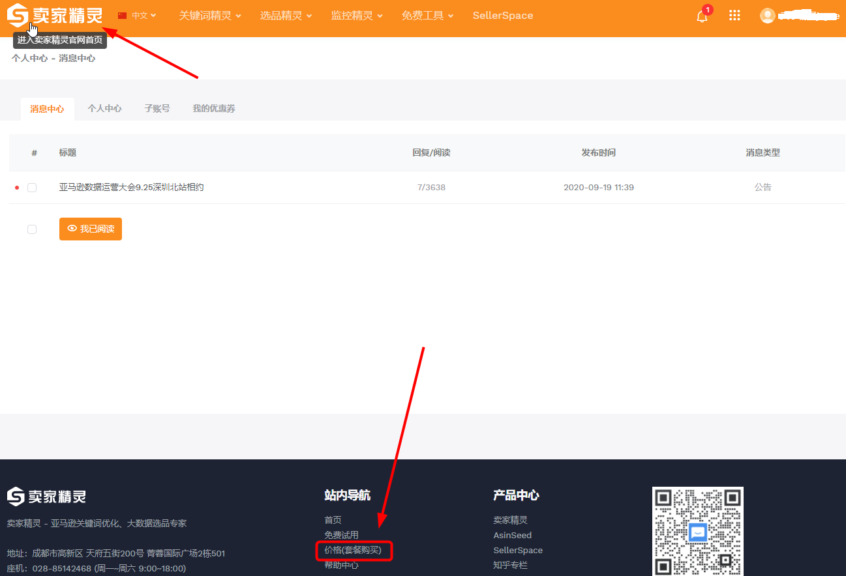Screen dimensions: 846x576
Task: Open the user account avatar menu
Action: (x=768, y=15)
